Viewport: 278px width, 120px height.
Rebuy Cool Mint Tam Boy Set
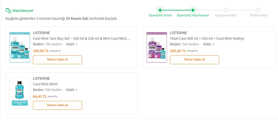tap(58, 60)
